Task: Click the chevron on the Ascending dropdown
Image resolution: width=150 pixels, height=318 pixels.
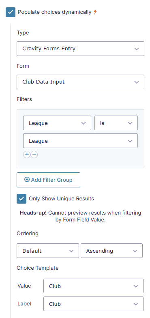Action: (x=135, y=251)
